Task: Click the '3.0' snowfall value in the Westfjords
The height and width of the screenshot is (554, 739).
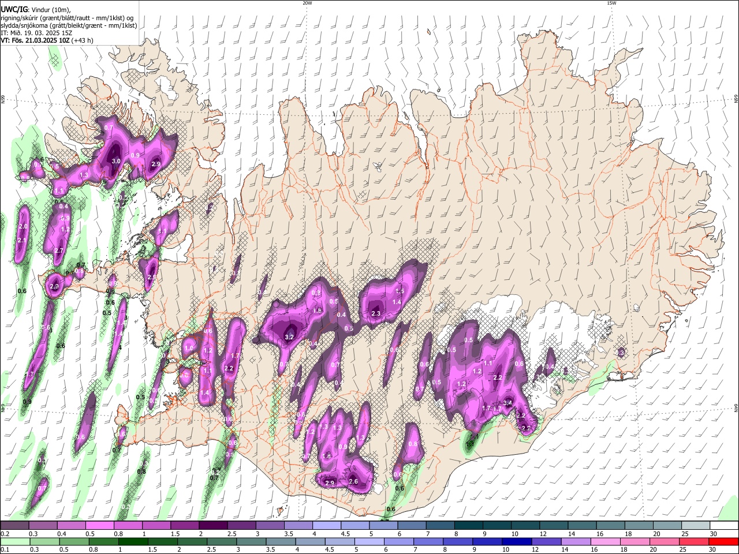Action: [115, 161]
